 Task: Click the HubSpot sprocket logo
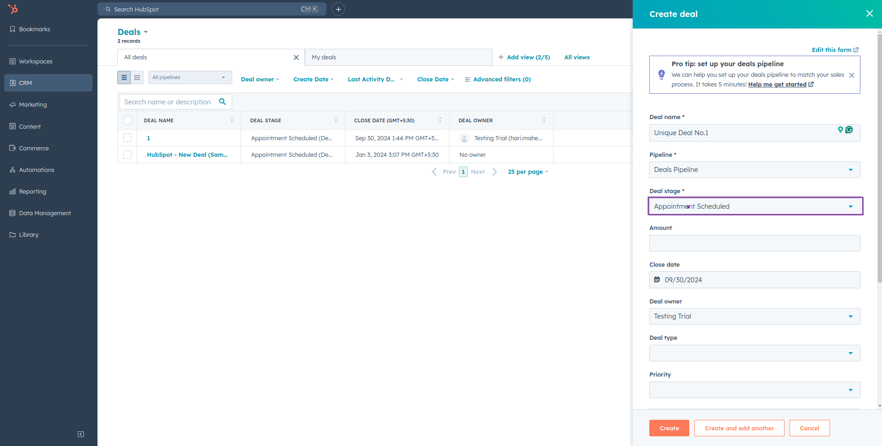click(x=13, y=9)
